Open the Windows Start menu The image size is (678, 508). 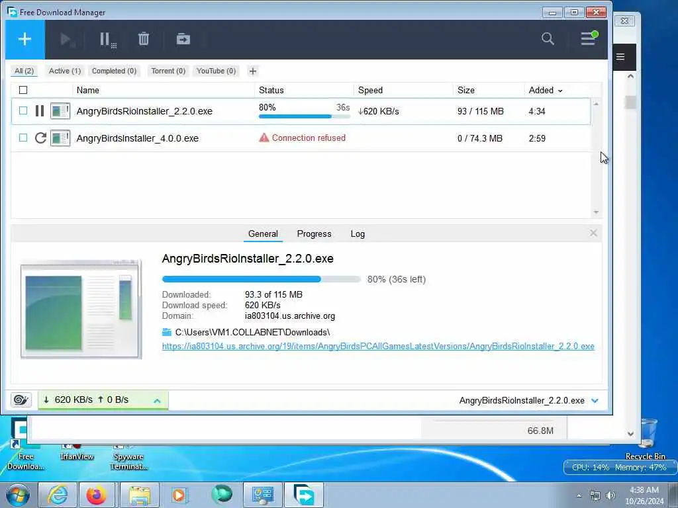18,495
